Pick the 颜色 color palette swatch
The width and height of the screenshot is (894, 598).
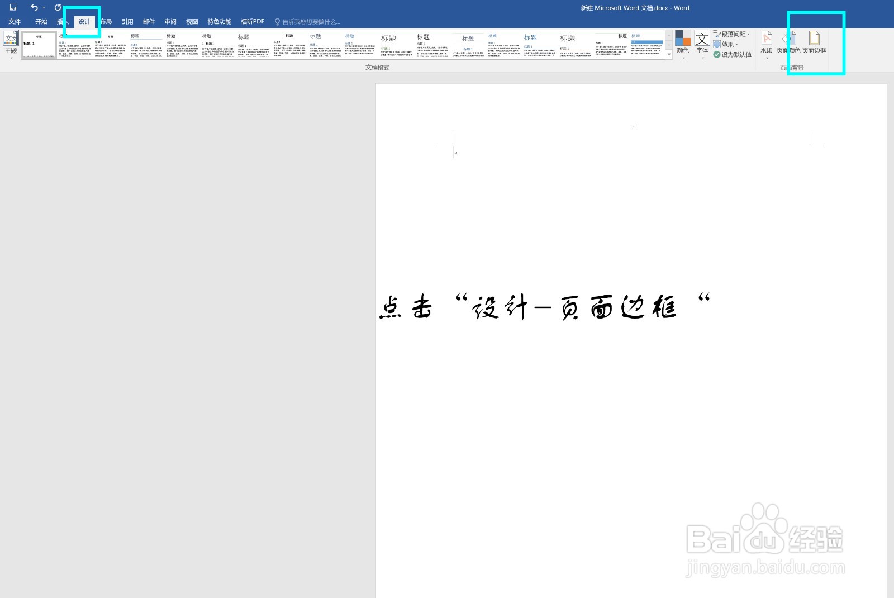(683, 37)
